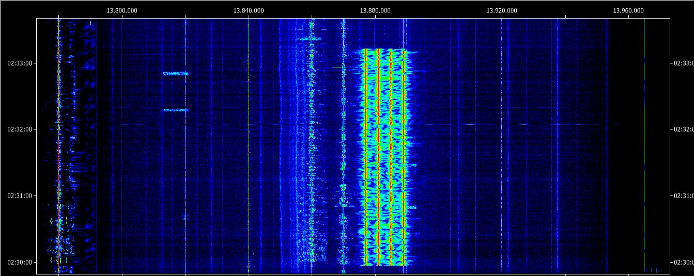Select the strong wideband signal near 13.880.000
Screen dimensions: 694x276
click(x=384, y=157)
